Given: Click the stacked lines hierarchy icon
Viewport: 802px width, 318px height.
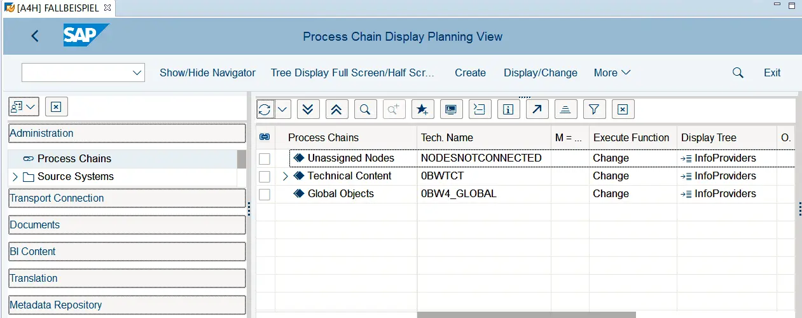Looking at the screenshot, I should click(565, 109).
